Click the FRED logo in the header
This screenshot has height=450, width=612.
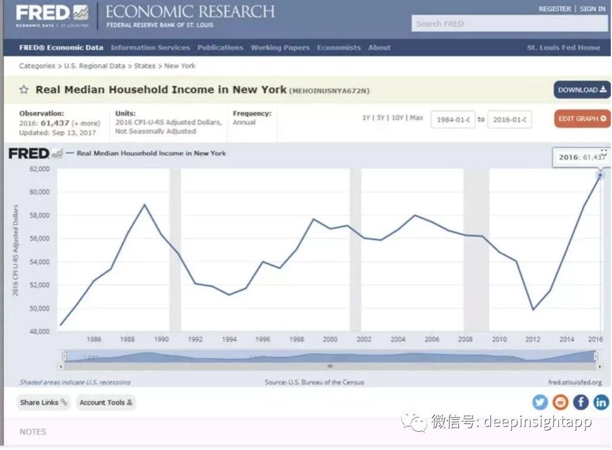(52, 15)
